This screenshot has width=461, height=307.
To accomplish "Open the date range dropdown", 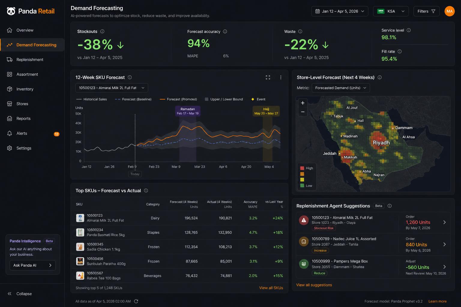I will coord(340,11).
